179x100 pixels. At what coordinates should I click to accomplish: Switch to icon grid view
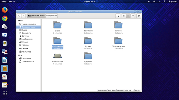pos(128,16)
